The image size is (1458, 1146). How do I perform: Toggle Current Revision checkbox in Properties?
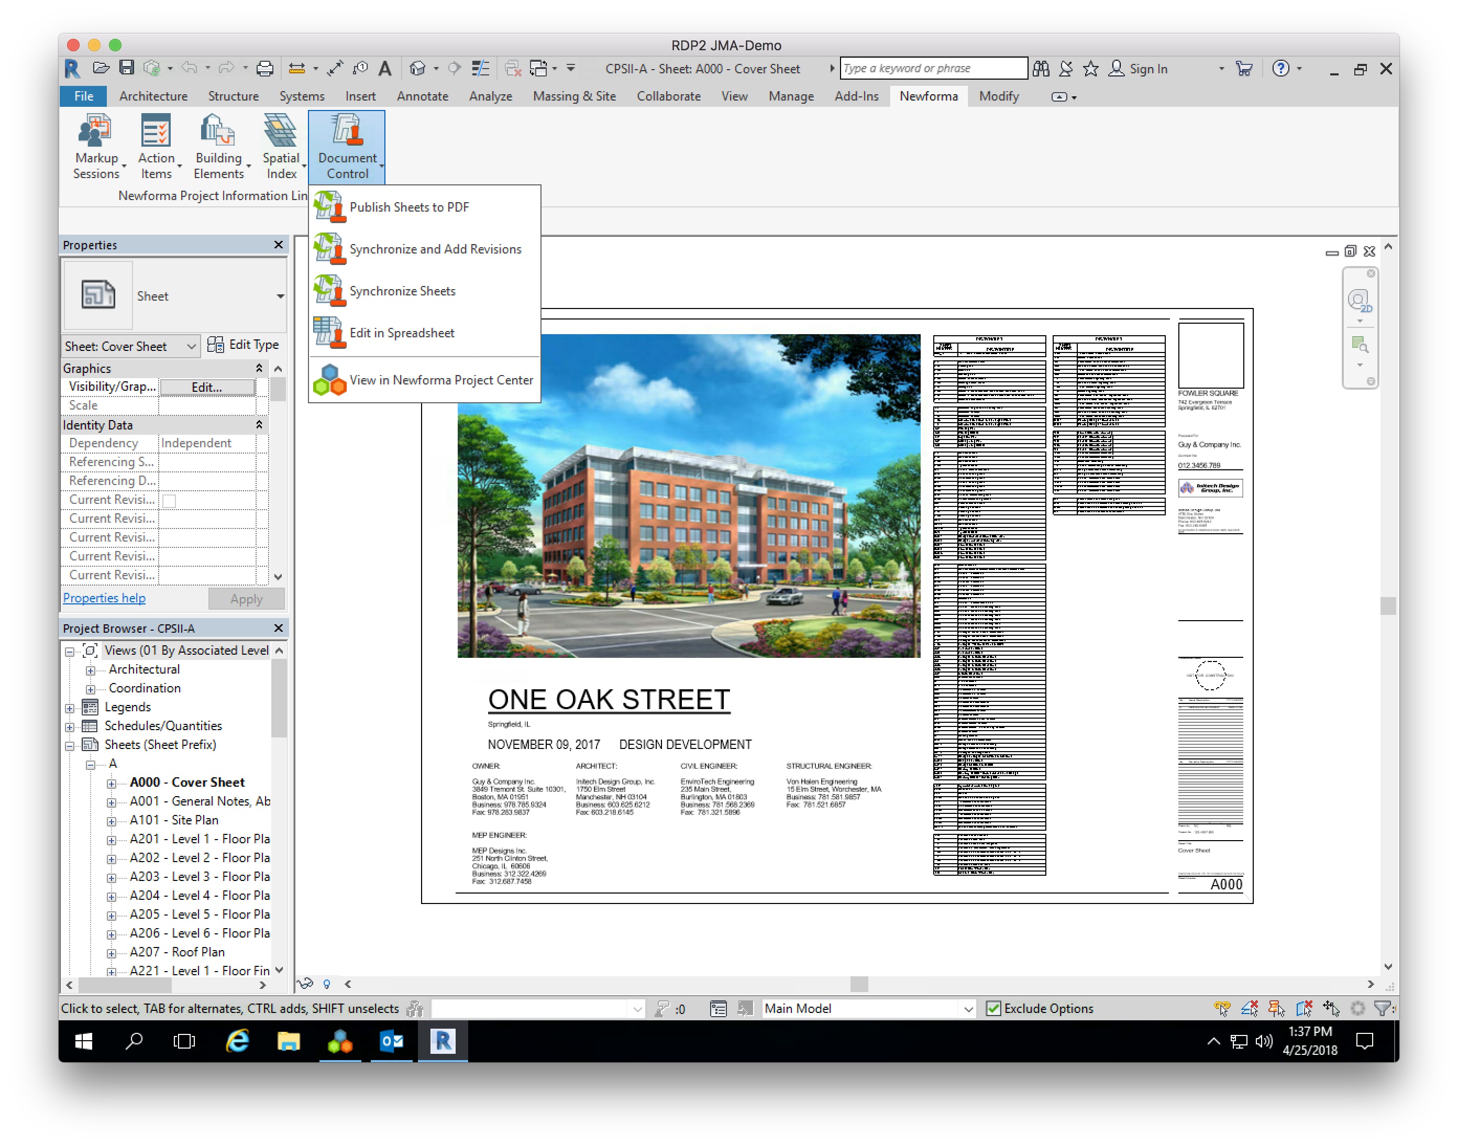[x=170, y=501]
